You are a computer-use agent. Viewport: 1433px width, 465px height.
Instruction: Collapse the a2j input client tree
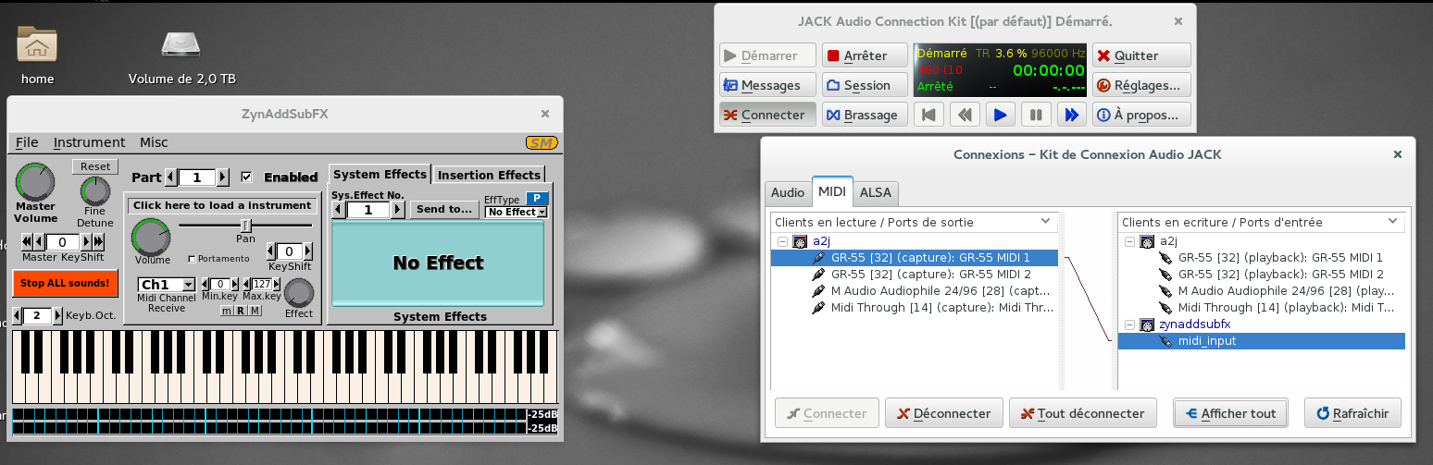pyautogui.click(x=1129, y=241)
